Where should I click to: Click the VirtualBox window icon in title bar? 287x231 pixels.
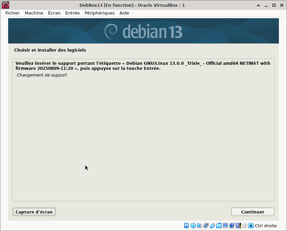tap(5, 5)
